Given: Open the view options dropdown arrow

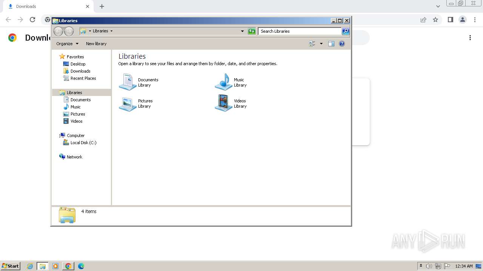Looking at the screenshot, I should click(x=321, y=44).
